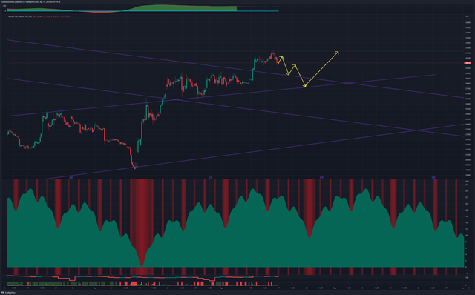Viewport: 475px width, 295px height.
Task: Click the Apr label on the time axis
Action: pos(222,288)
